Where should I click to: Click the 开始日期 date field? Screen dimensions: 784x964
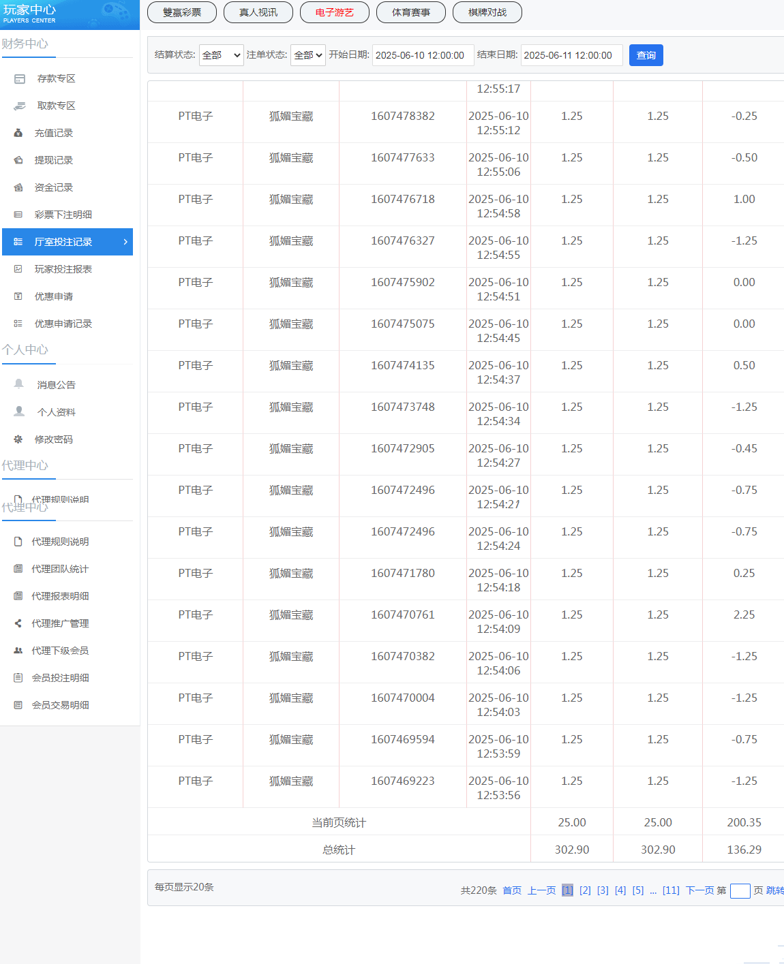423,55
